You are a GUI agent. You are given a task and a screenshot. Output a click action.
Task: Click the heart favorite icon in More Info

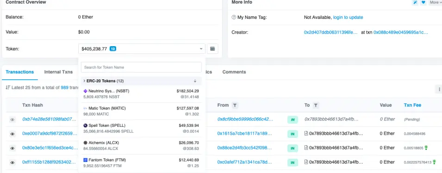tap(423, 2)
